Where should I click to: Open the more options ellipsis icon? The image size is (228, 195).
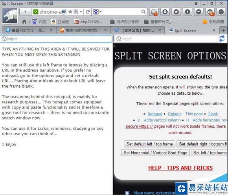click(x=221, y=12)
